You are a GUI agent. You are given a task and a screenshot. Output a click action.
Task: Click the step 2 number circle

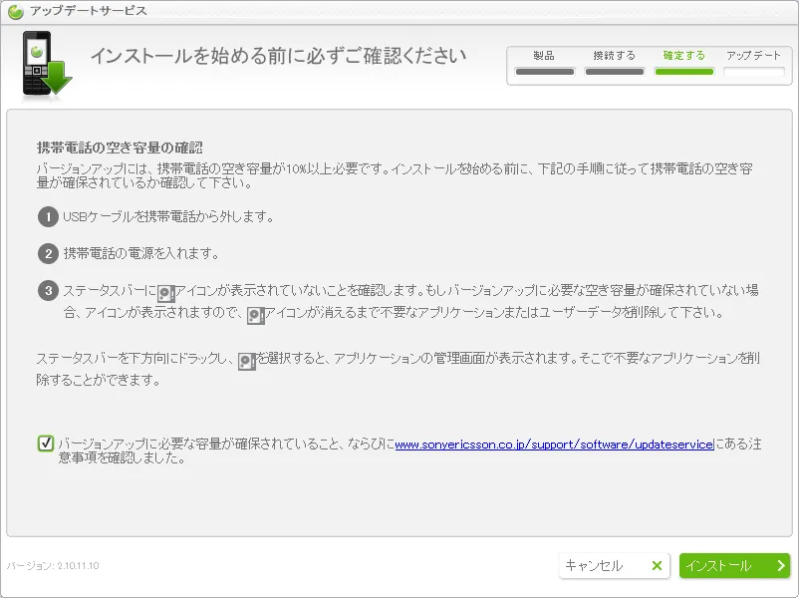pos(48,253)
